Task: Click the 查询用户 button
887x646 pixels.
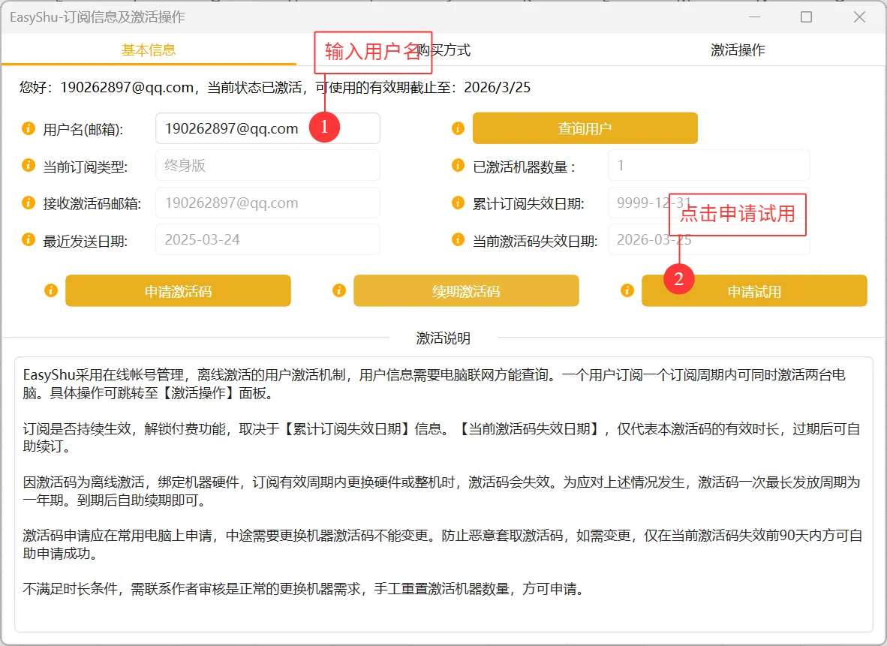Action: tap(585, 128)
